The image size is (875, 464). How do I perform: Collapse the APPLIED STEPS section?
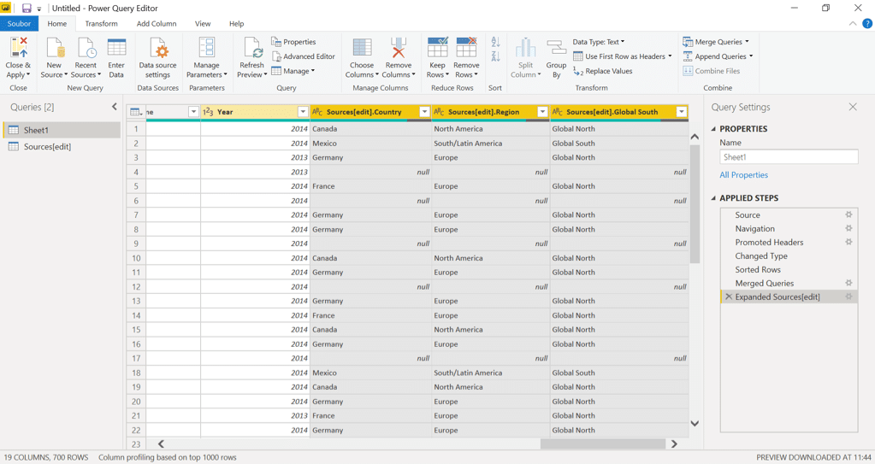click(x=713, y=198)
